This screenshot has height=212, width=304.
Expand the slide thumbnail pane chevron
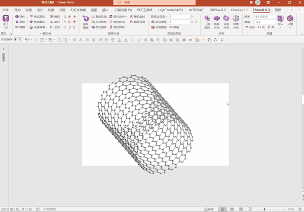coord(4,49)
